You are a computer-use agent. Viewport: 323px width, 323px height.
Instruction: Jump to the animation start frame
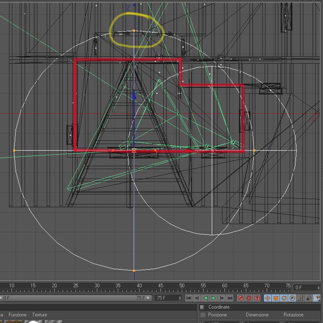[188, 298]
